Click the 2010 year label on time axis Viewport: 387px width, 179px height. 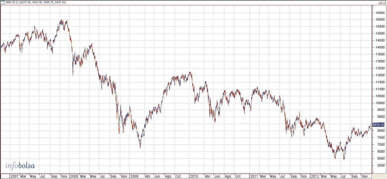(x=194, y=176)
